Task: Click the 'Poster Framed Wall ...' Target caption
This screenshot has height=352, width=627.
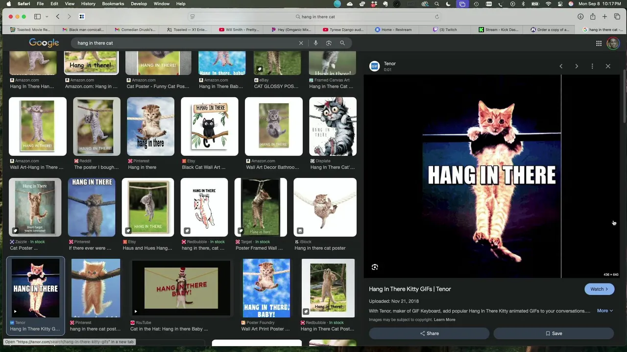Action: pyautogui.click(x=259, y=248)
